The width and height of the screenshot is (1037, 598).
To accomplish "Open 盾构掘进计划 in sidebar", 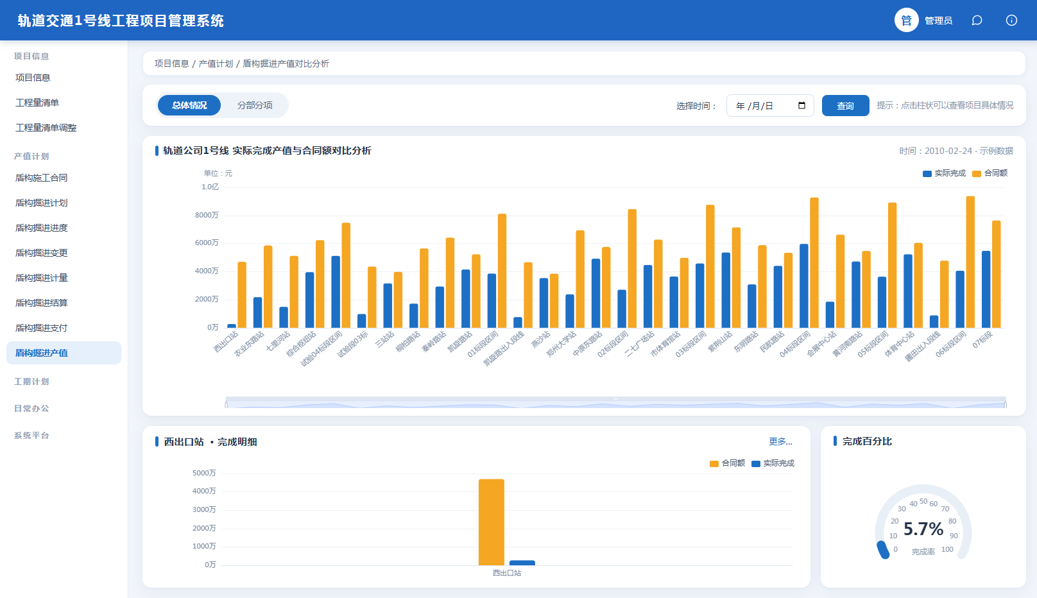I will click(64, 203).
